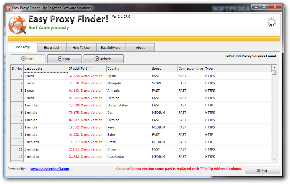Viewport: 290px width, 184px height.
Task: Sort by Speed column header
Action: pyautogui.click(x=164, y=68)
